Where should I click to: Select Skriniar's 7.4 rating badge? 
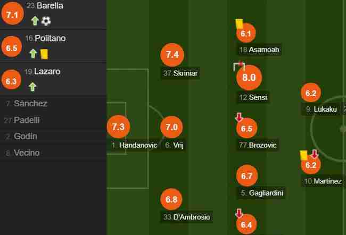point(172,55)
